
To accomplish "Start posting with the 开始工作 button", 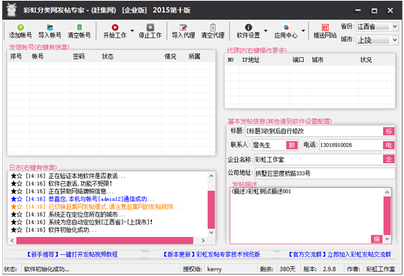I will 115,31.
